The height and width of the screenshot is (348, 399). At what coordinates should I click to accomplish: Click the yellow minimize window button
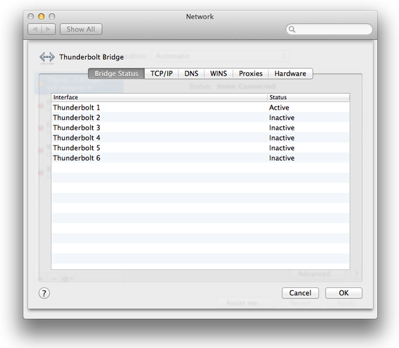pos(41,17)
